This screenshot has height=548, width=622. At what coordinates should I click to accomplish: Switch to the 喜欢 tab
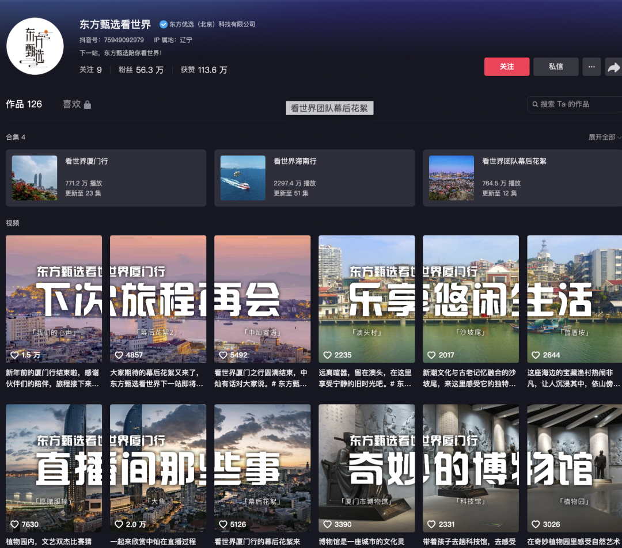(71, 104)
